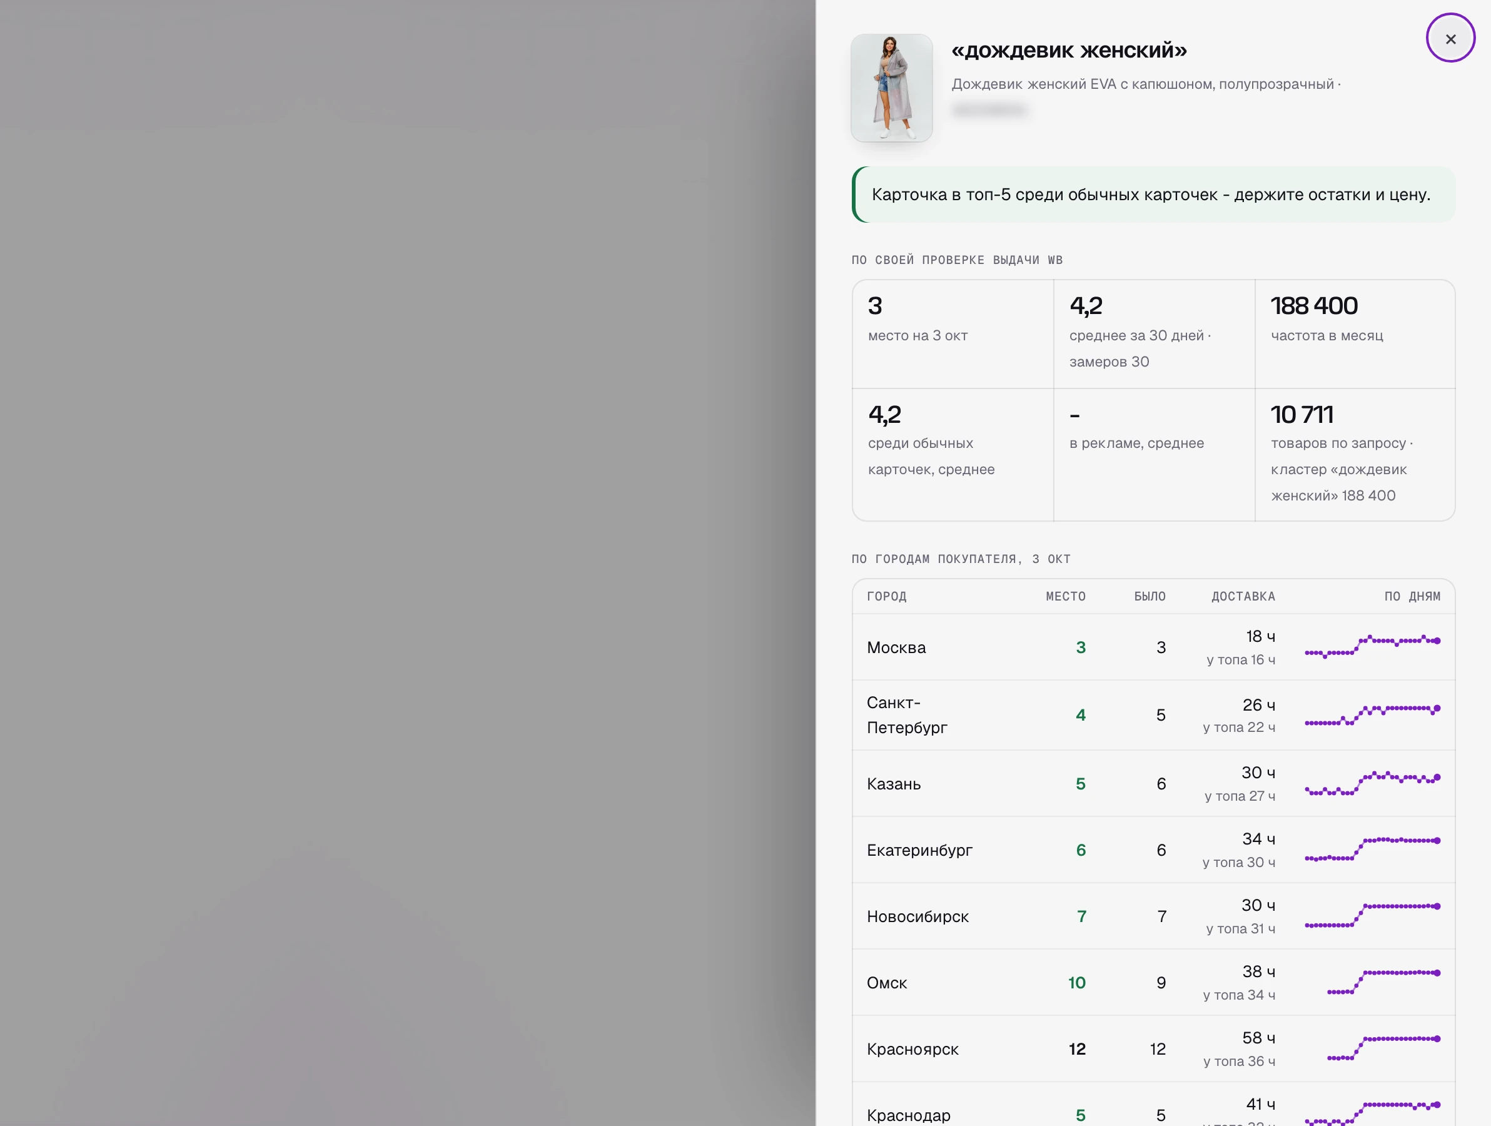Select the '4,2 среднее за 30 дней' stat cell
The height and width of the screenshot is (1126, 1491).
click(1153, 334)
